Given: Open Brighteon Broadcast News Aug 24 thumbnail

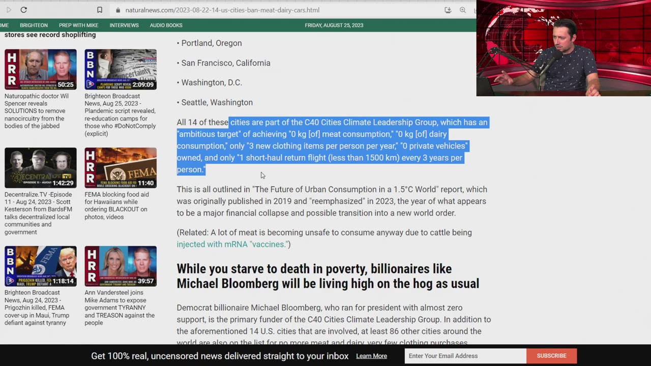Looking at the screenshot, I should (41, 266).
